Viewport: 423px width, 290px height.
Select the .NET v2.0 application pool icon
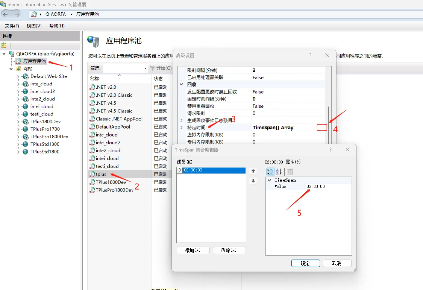click(92, 87)
